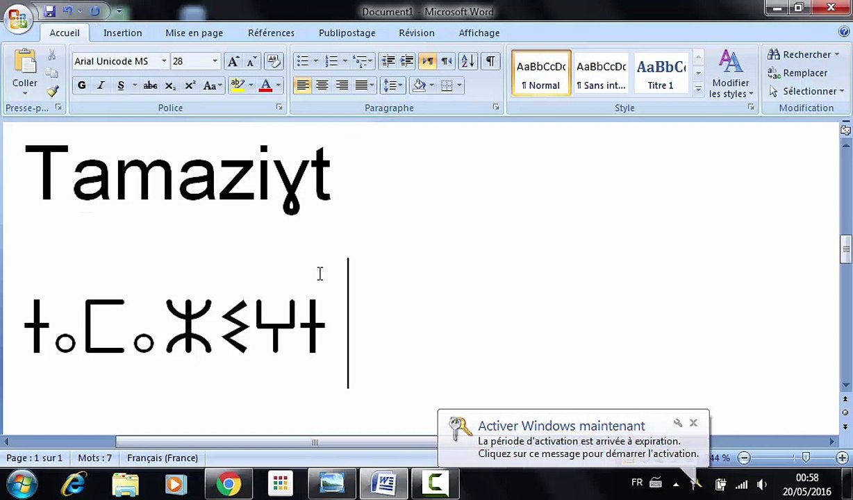Click Remplacer button

[798, 73]
